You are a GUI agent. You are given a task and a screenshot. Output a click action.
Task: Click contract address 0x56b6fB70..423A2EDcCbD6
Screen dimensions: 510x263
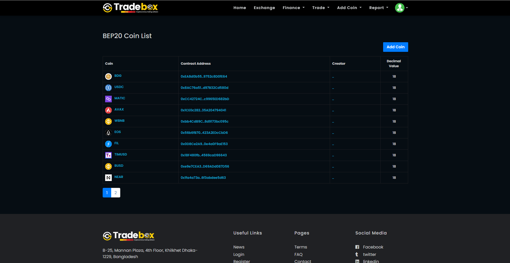(204, 133)
